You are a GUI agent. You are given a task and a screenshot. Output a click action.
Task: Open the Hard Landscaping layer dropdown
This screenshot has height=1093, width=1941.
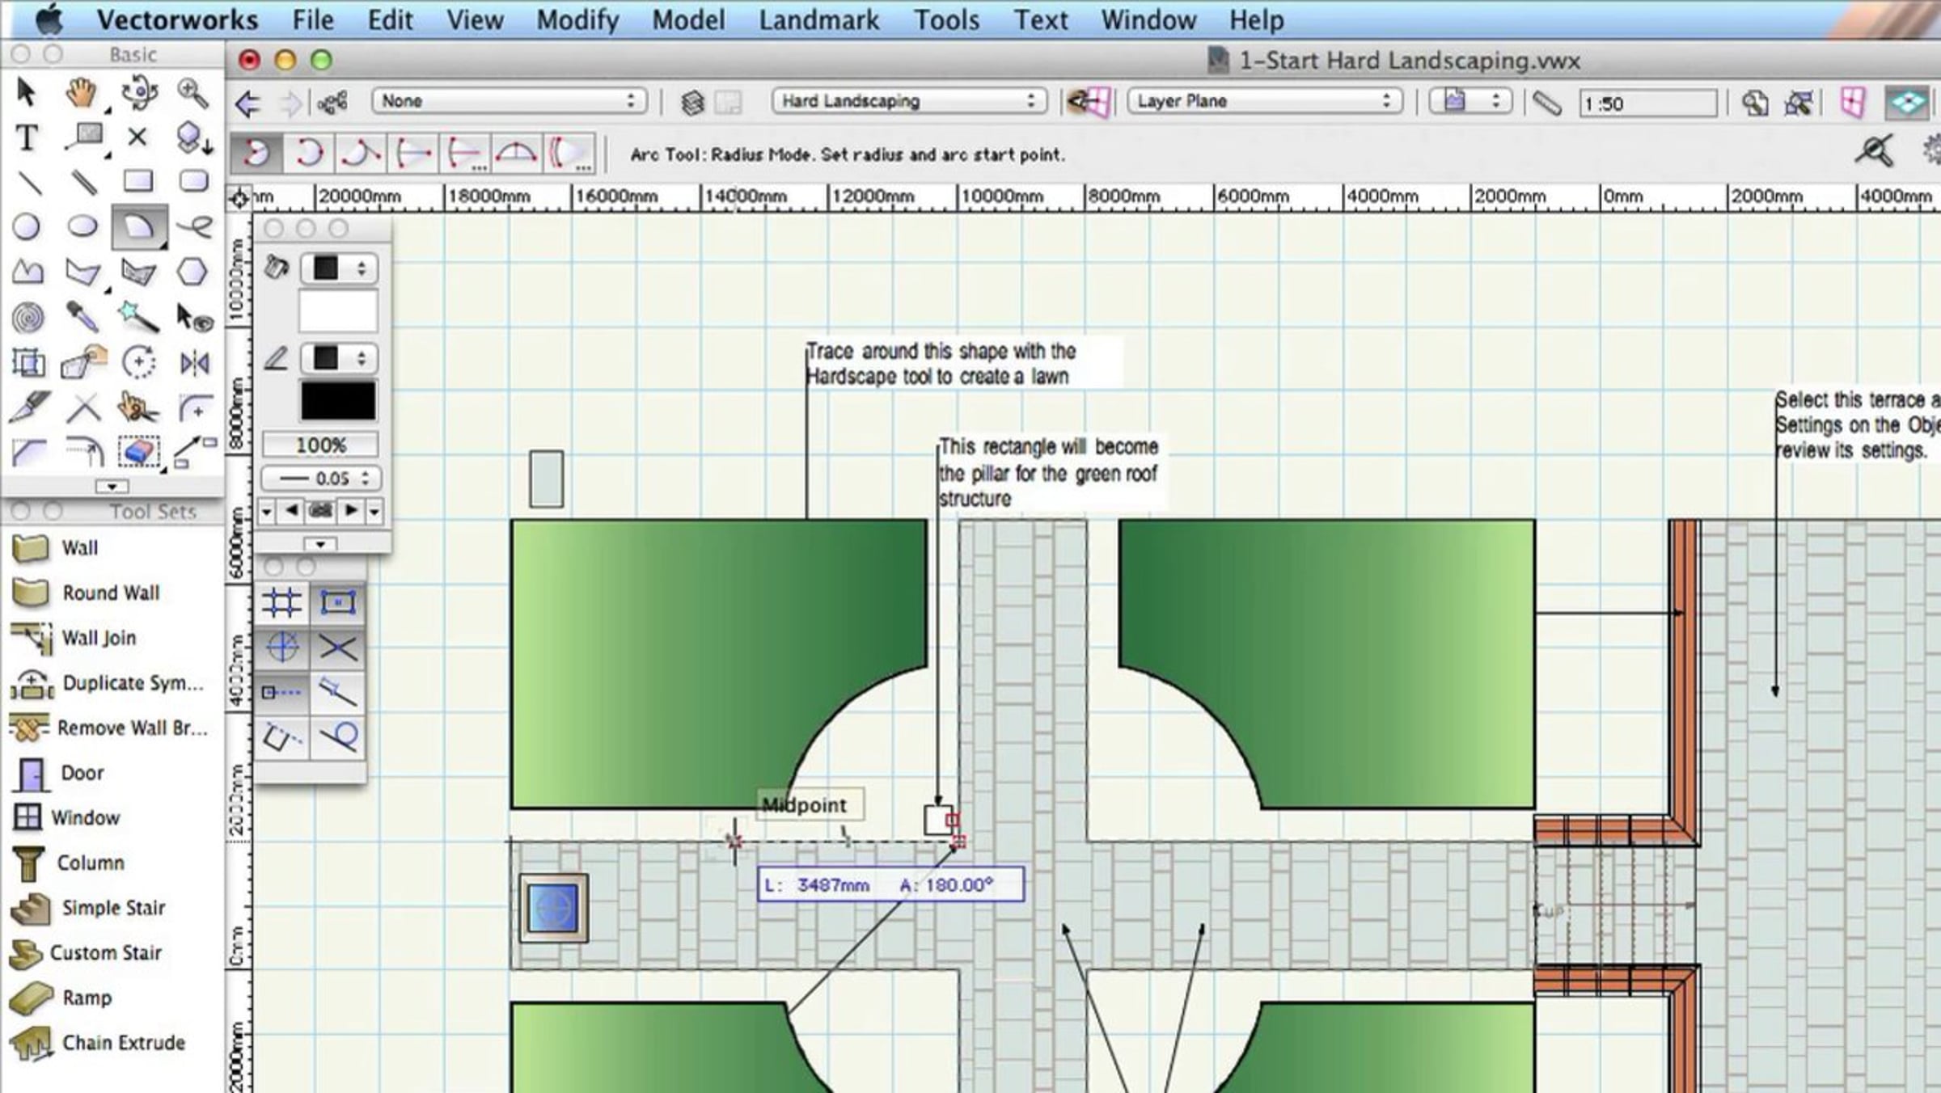point(908,101)
